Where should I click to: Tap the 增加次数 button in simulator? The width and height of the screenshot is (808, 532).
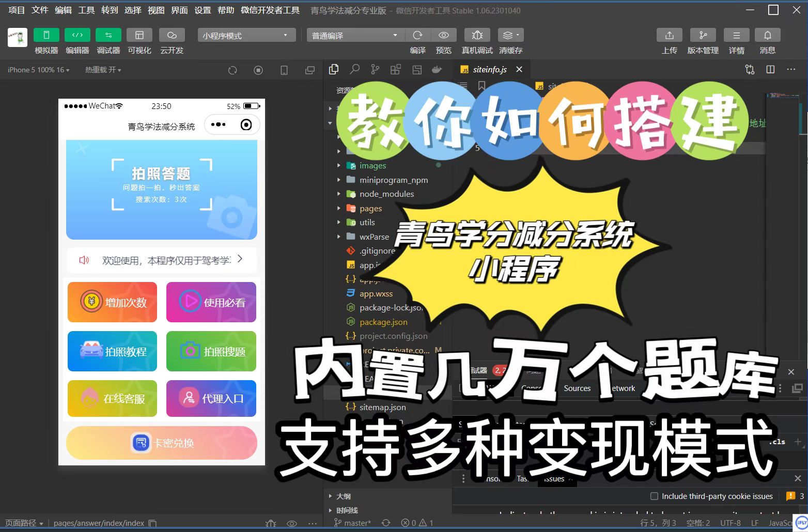(112, 302)
